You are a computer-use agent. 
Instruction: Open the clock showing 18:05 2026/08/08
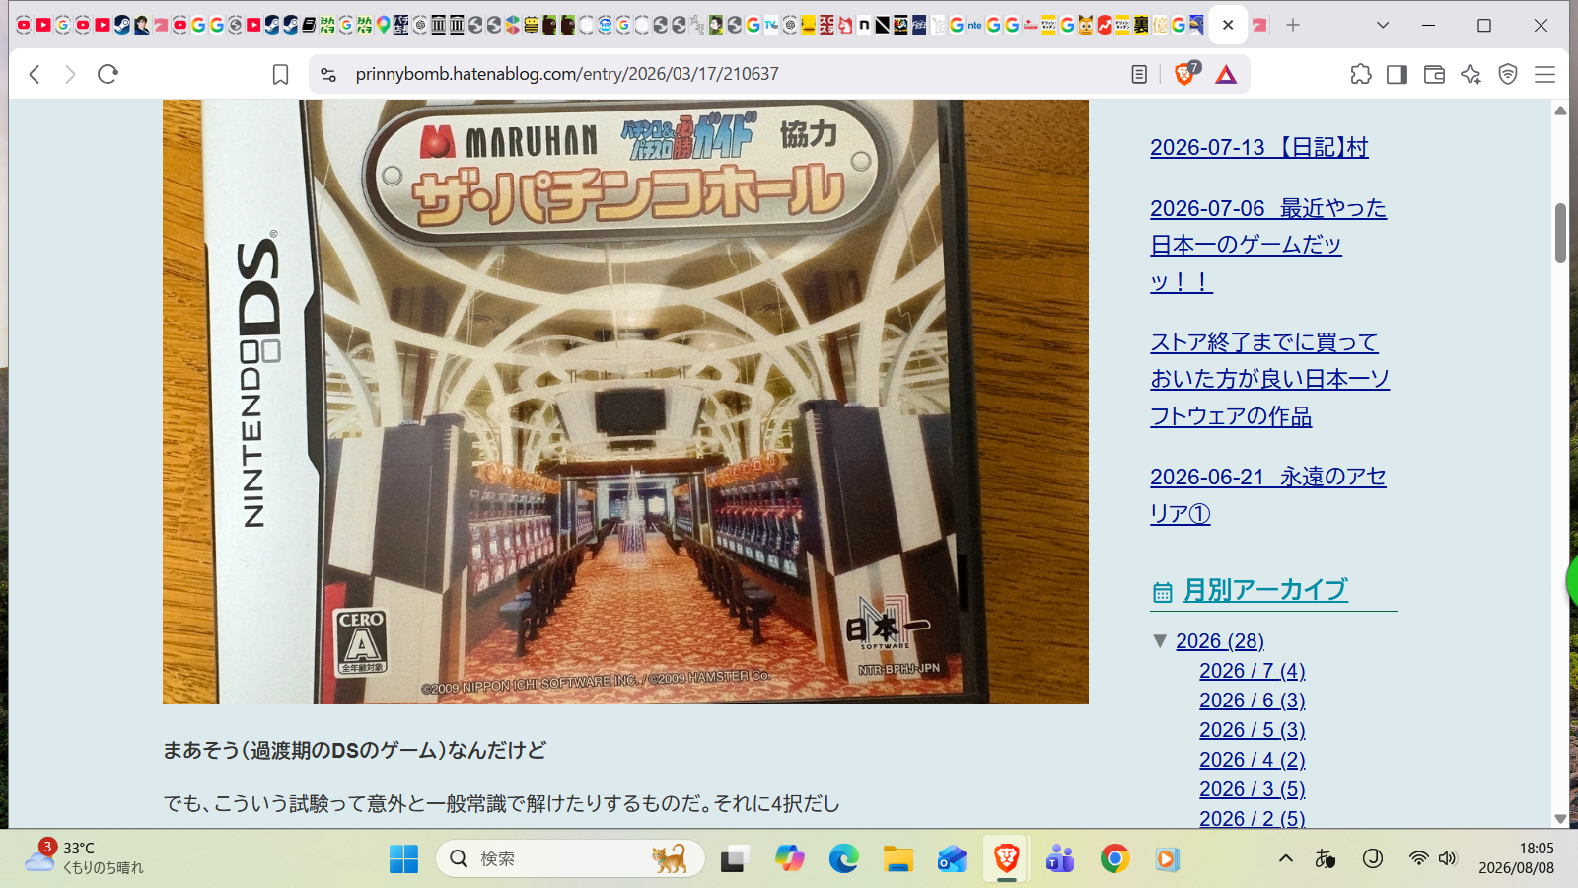click(x=1516, y=858)
